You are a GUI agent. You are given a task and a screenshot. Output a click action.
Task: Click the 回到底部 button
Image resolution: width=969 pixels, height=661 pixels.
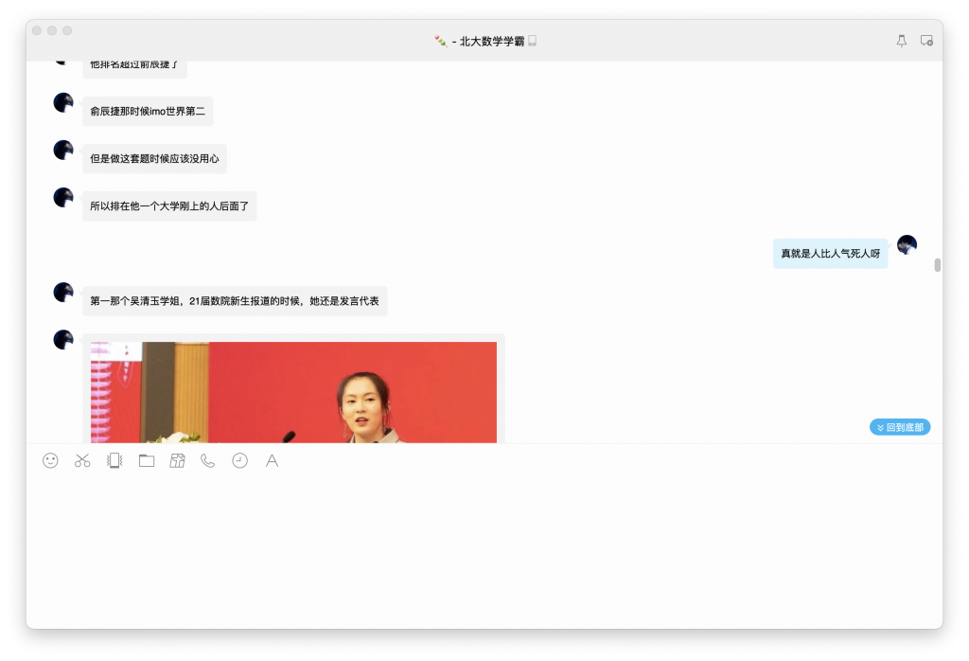pos(899,426)
